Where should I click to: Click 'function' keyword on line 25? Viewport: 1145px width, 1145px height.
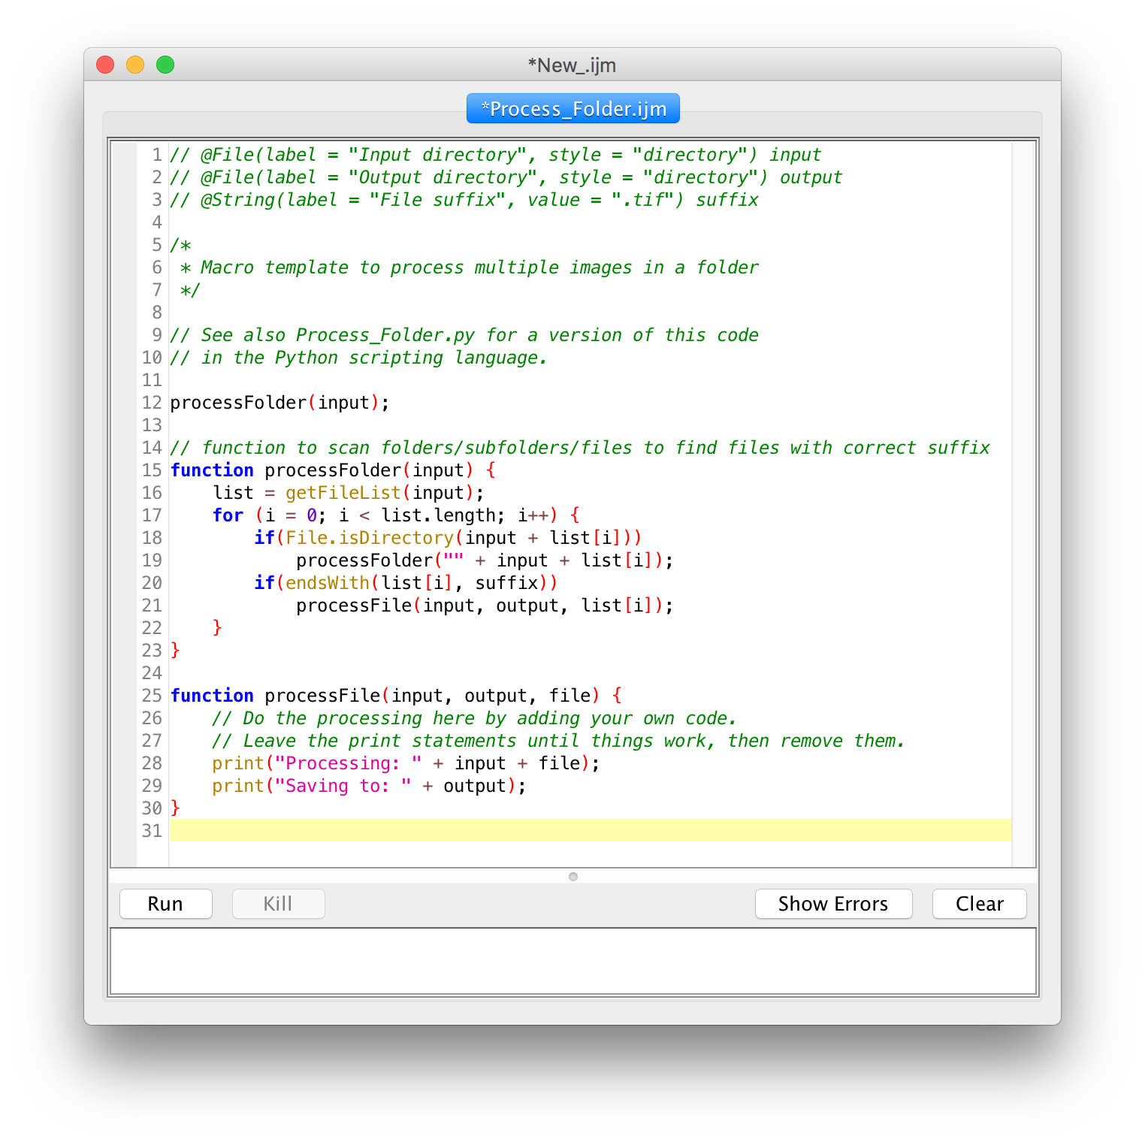(213, 696)
